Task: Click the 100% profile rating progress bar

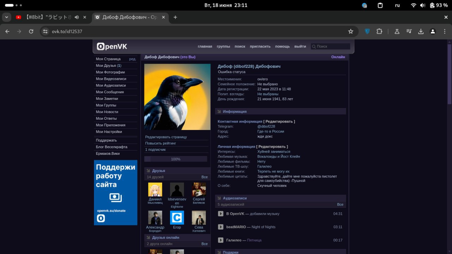Action: [x=176, y=159]
